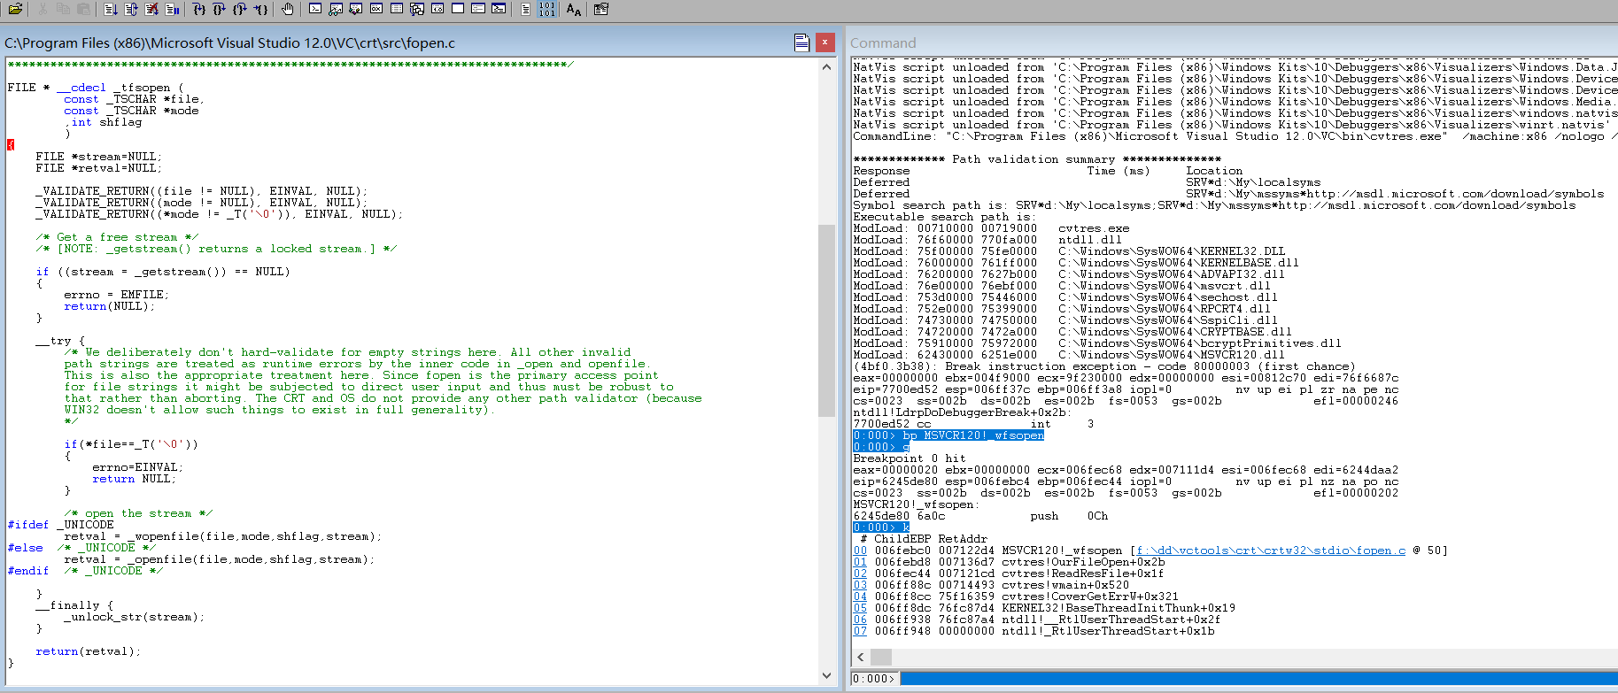Click the 'Breakpoint 0 hit' line
This screenshot has width=1618, height=693.
tap(910, 458)
